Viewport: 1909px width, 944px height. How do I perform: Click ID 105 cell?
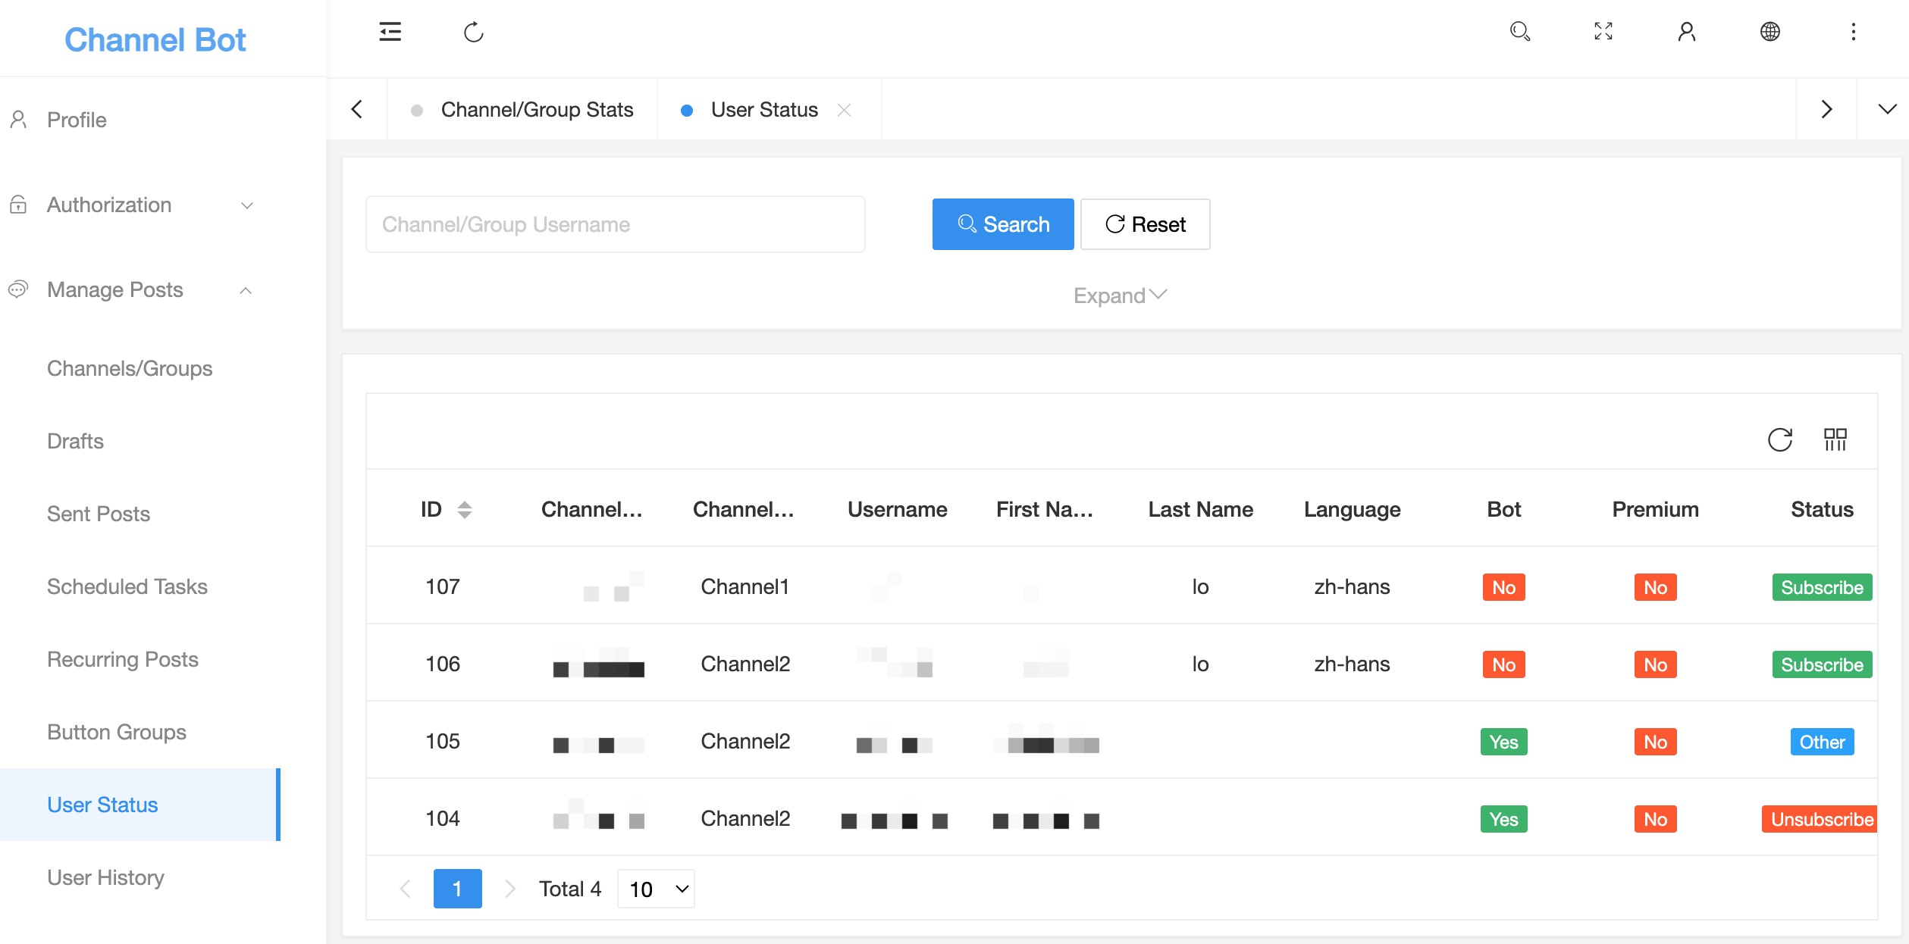coord(443,741)
